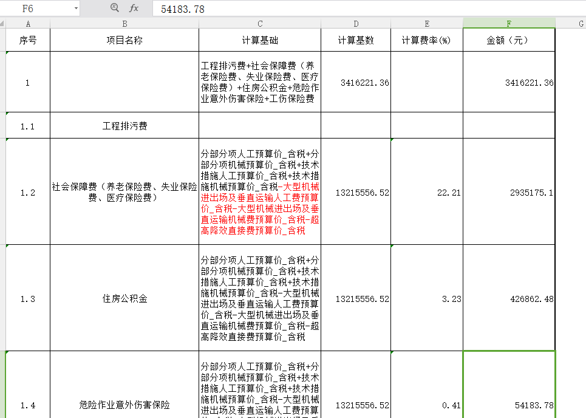586x418 pixels.
Task: Select the amount cell 426862.48
Action: [509, 298]
